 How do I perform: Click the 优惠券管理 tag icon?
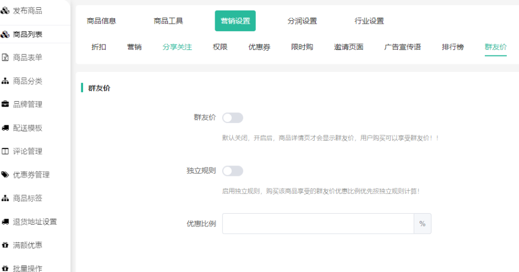[5, 175]
